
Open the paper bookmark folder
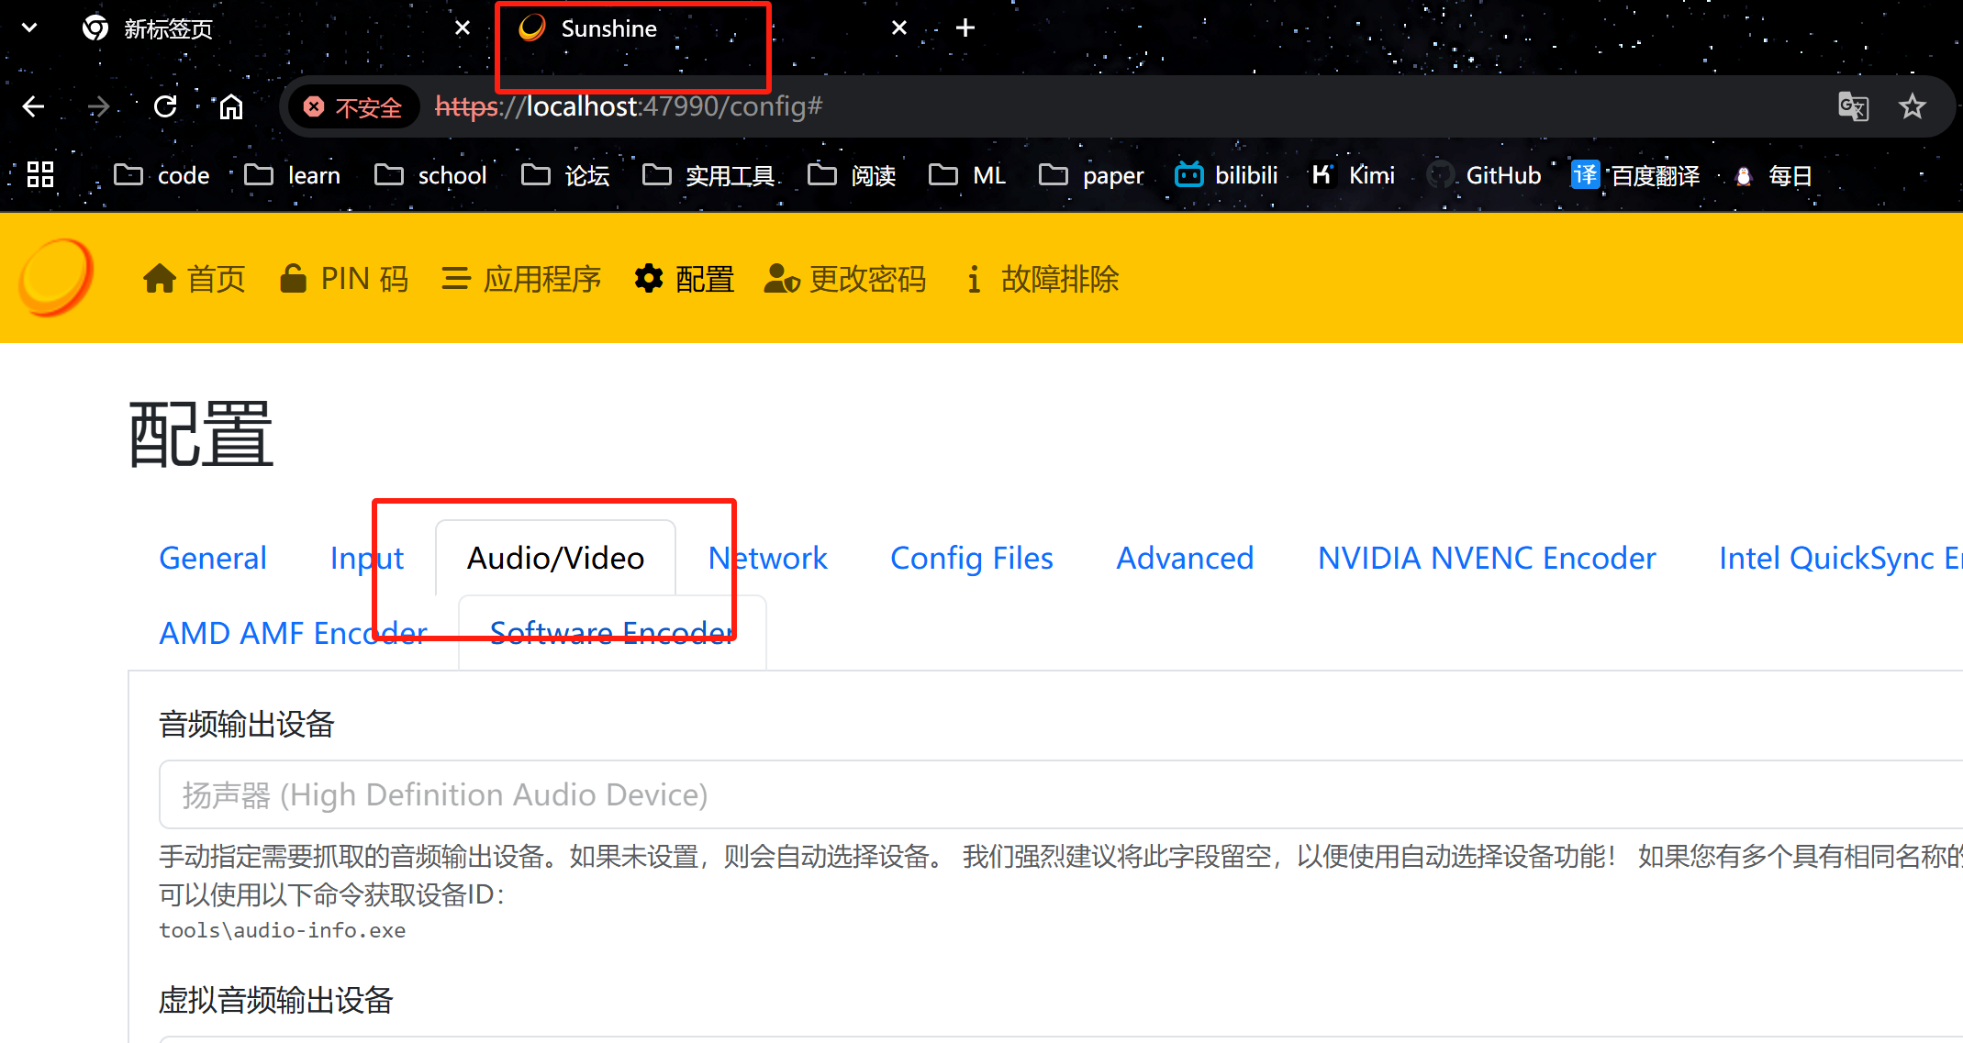pos(1091,174)
